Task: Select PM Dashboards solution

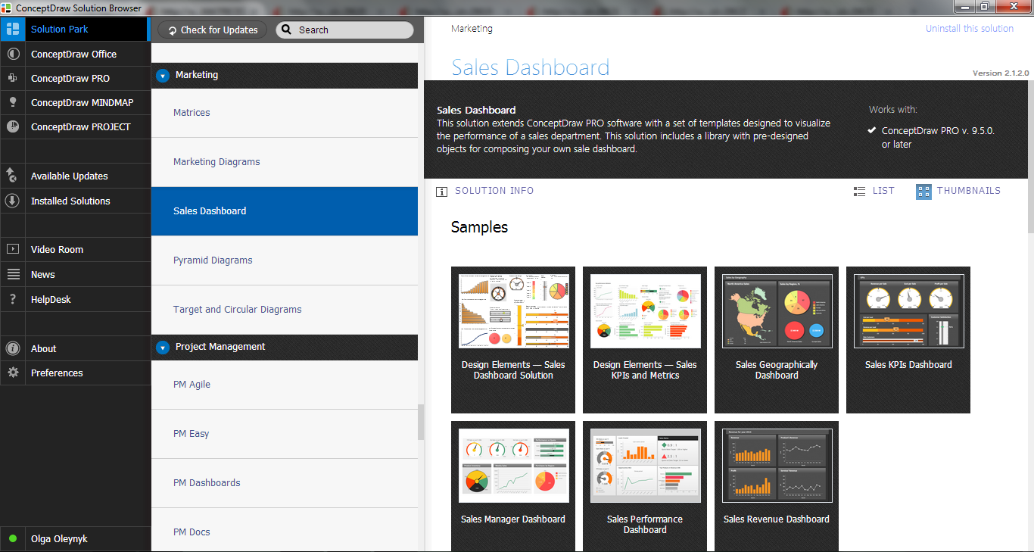Action: [285, 483]
